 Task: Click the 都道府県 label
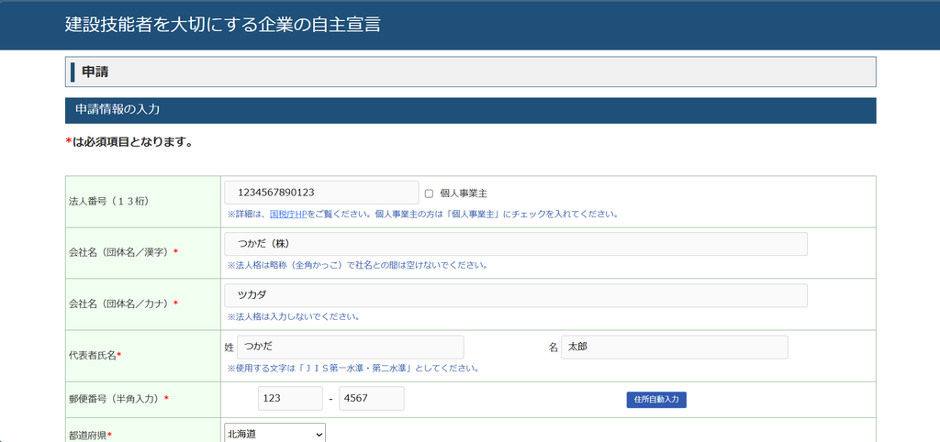(x=91, y=435)
